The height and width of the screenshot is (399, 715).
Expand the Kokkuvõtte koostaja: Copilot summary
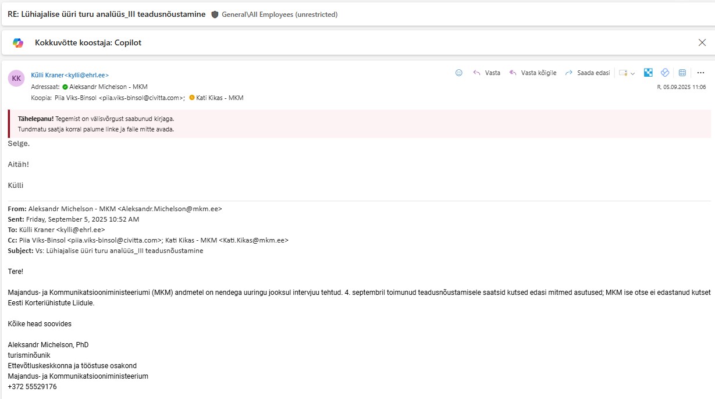pyautogui.click(x=88, y=42)
